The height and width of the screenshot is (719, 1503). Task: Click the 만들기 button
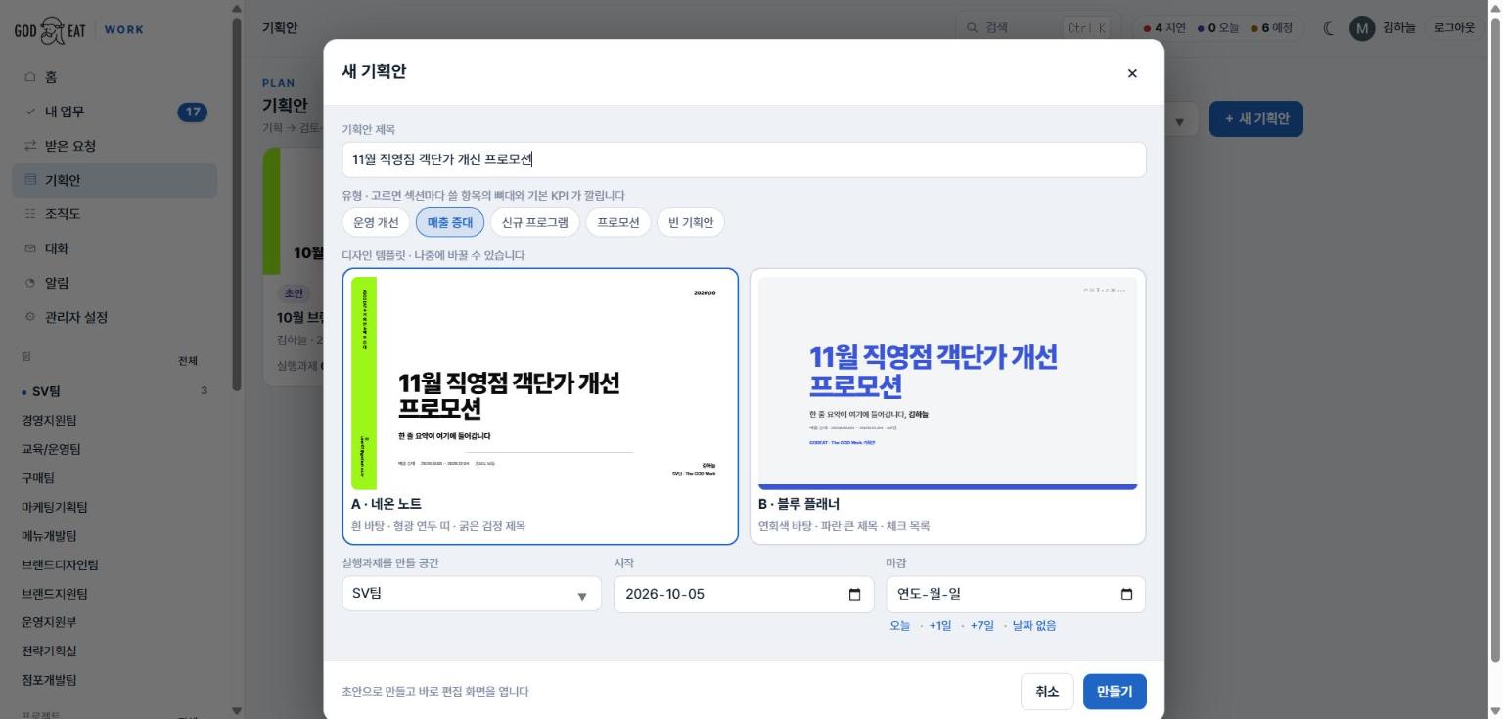point(1115,692)
